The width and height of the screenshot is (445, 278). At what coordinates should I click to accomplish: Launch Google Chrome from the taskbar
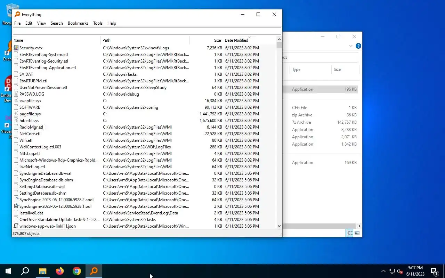point(77,271)
